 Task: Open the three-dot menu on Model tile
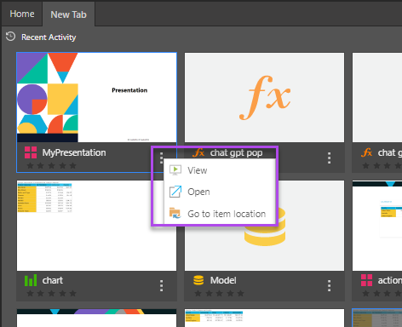[x=329, y=286]
